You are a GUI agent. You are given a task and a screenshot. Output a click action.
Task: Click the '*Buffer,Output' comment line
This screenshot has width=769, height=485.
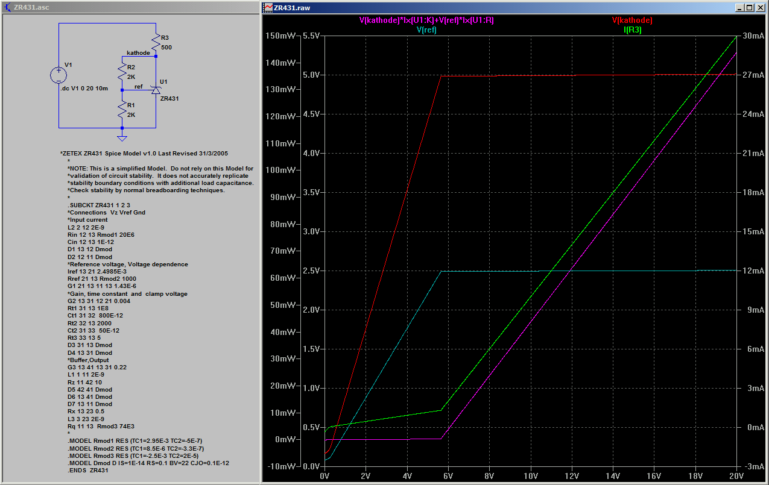click(x=88, y=360)
